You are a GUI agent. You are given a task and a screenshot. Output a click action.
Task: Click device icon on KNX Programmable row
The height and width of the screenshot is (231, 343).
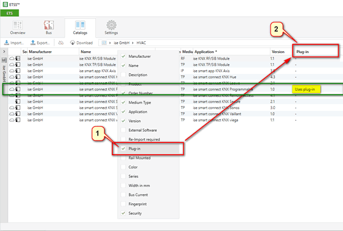pos(18,89)
